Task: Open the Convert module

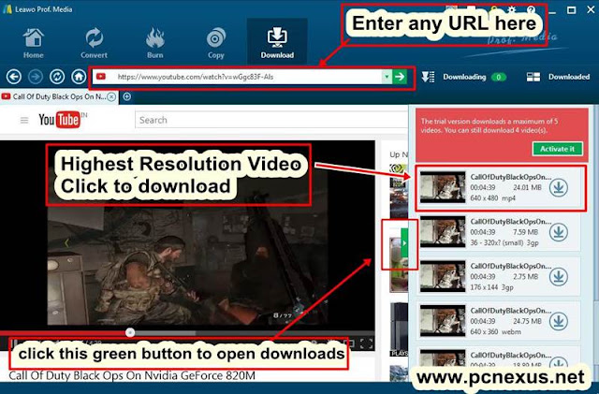Action: pos(94,43)
